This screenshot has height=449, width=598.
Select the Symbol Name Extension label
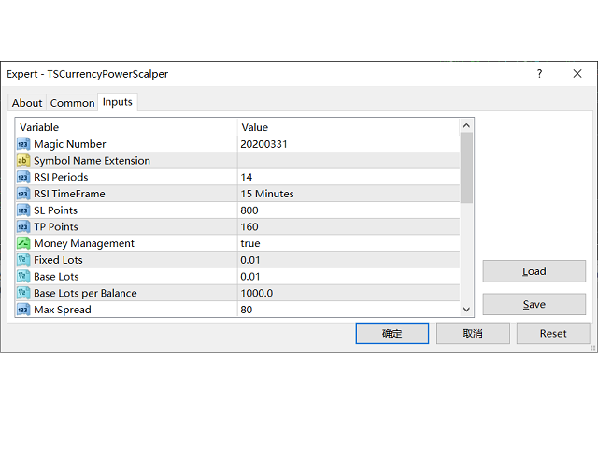(92, 160)
